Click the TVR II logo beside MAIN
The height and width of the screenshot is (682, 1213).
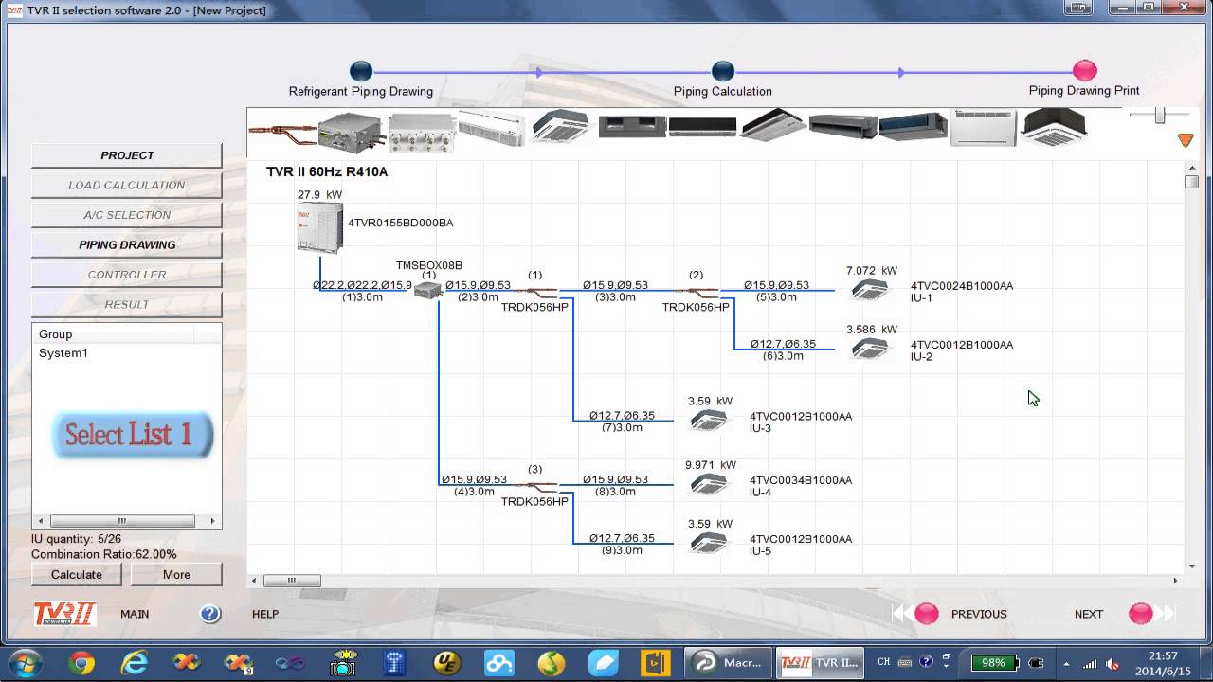[64, 614]
